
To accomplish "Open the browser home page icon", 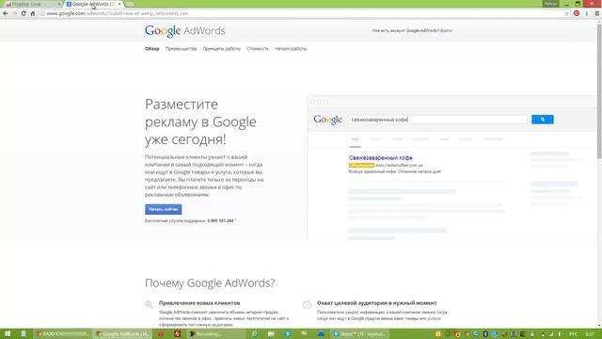I will click(x=33, y=13).
